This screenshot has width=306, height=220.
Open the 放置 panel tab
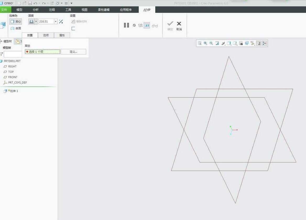[30, 35]
